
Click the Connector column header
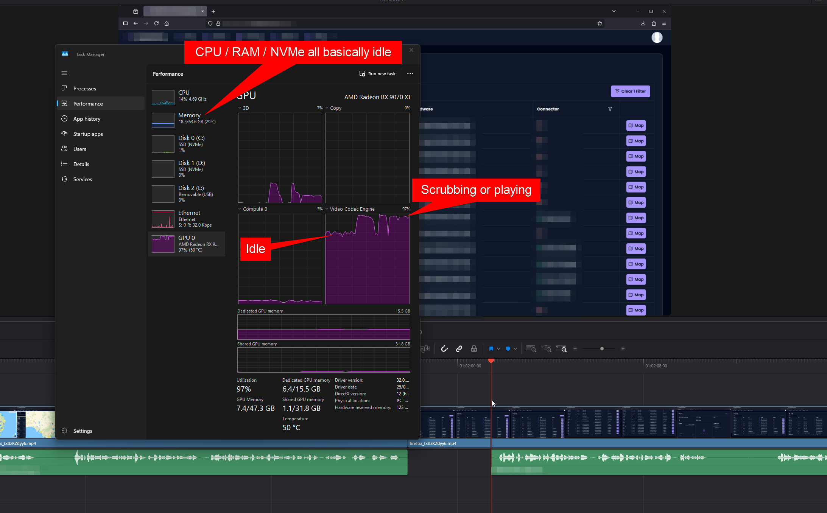click(x=548, y=109)
